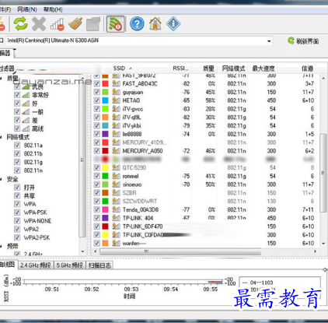Click the purple color swatch for lm88888
Image resolution: width=328 pixels, height=323 pixels.
[105, 134]
